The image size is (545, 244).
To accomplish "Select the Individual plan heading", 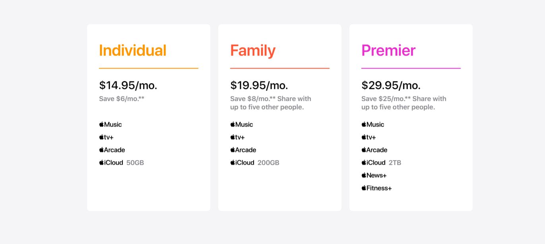I will (133, 50).
